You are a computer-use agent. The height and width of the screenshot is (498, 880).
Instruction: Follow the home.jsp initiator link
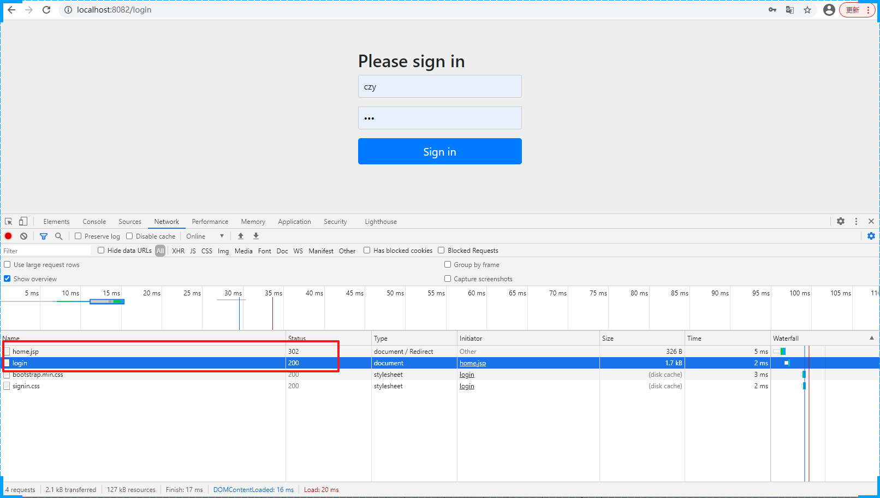click(473, 363)
